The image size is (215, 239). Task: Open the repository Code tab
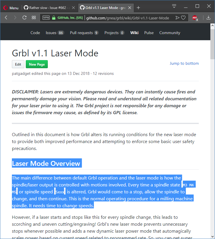point(35,33)
